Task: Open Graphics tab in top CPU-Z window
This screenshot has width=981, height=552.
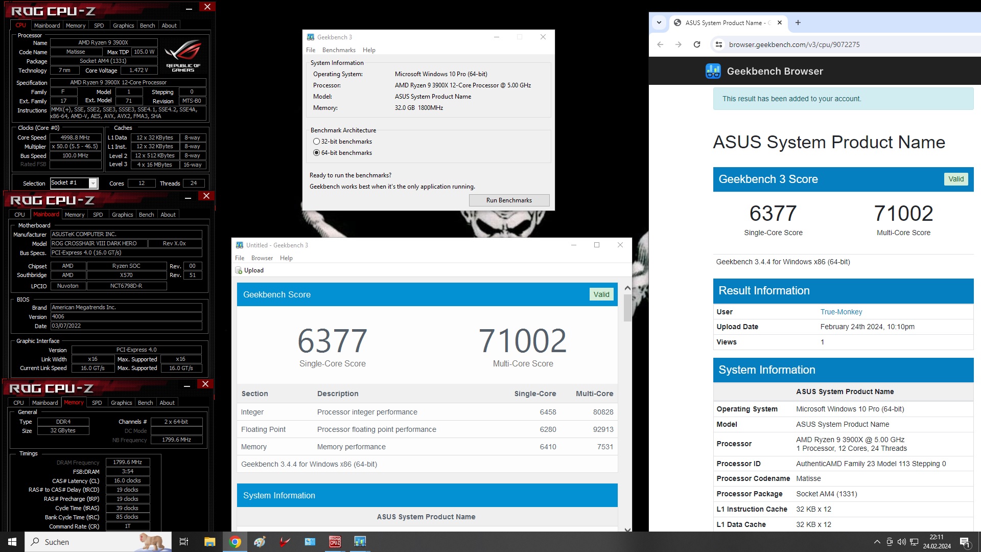Action: pos(123,26)
